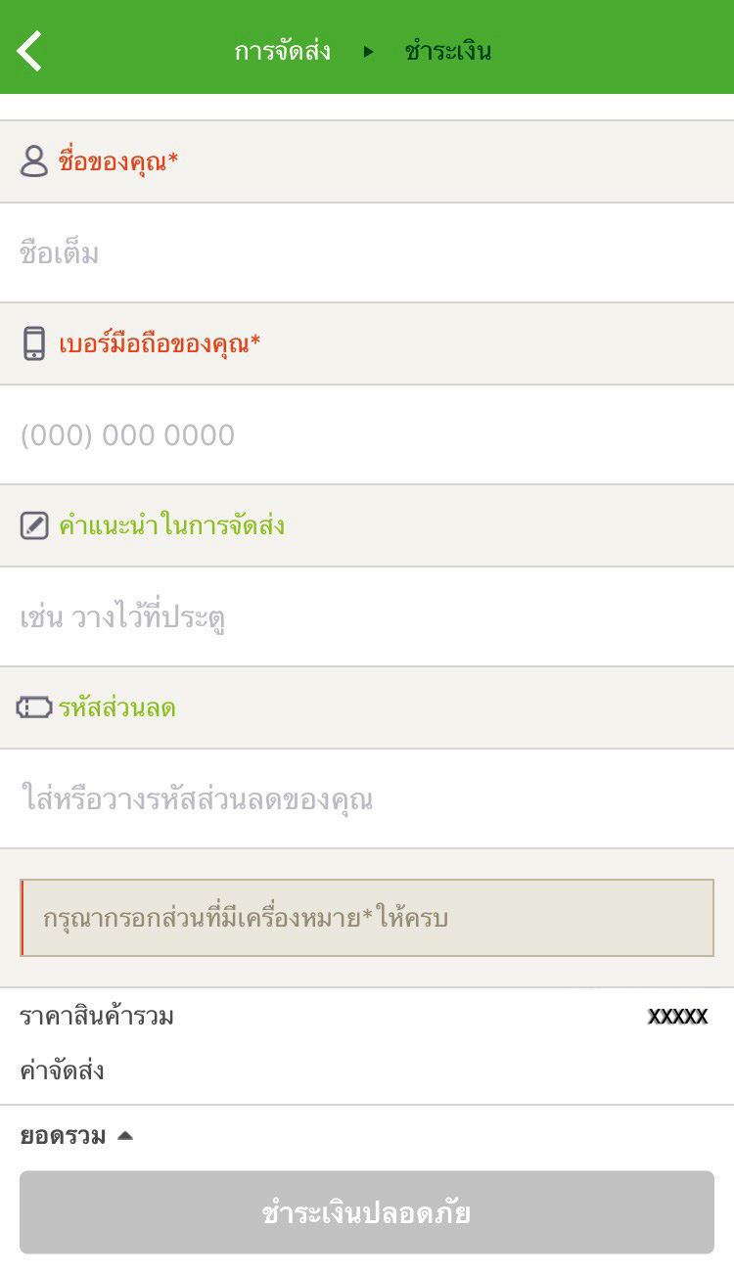Click the ชำระเงินปลอดภัย secure payment button
Viewport: 734px width, 1274px height.
coord(367,1212)
